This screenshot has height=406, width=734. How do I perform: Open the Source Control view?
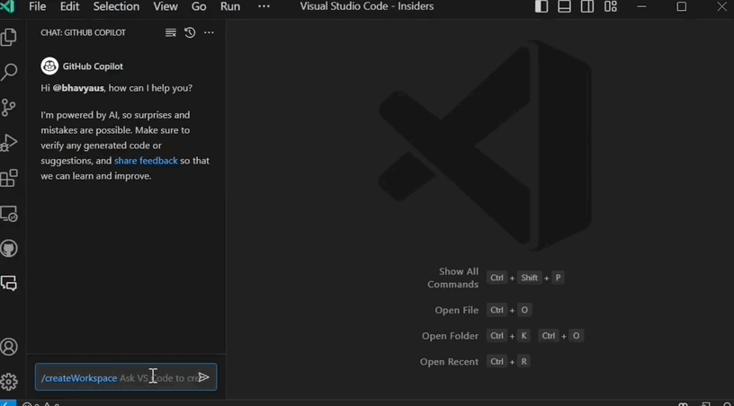[x=9, y=108]
